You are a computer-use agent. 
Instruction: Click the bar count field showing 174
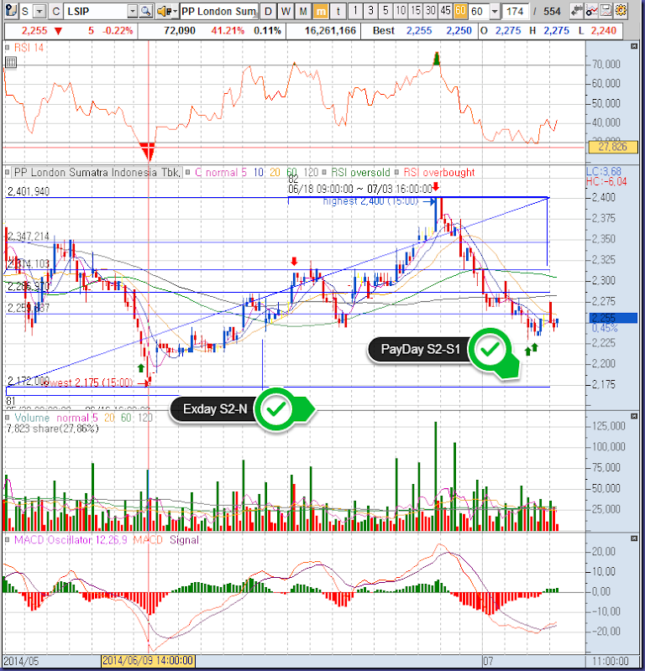pos(515,12)
